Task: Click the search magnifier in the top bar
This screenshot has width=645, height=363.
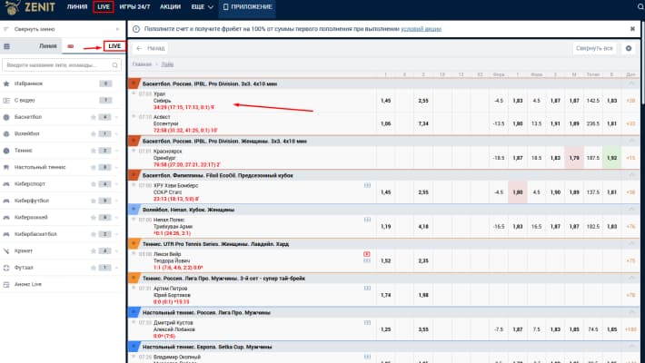Action: tap(640, 7)
